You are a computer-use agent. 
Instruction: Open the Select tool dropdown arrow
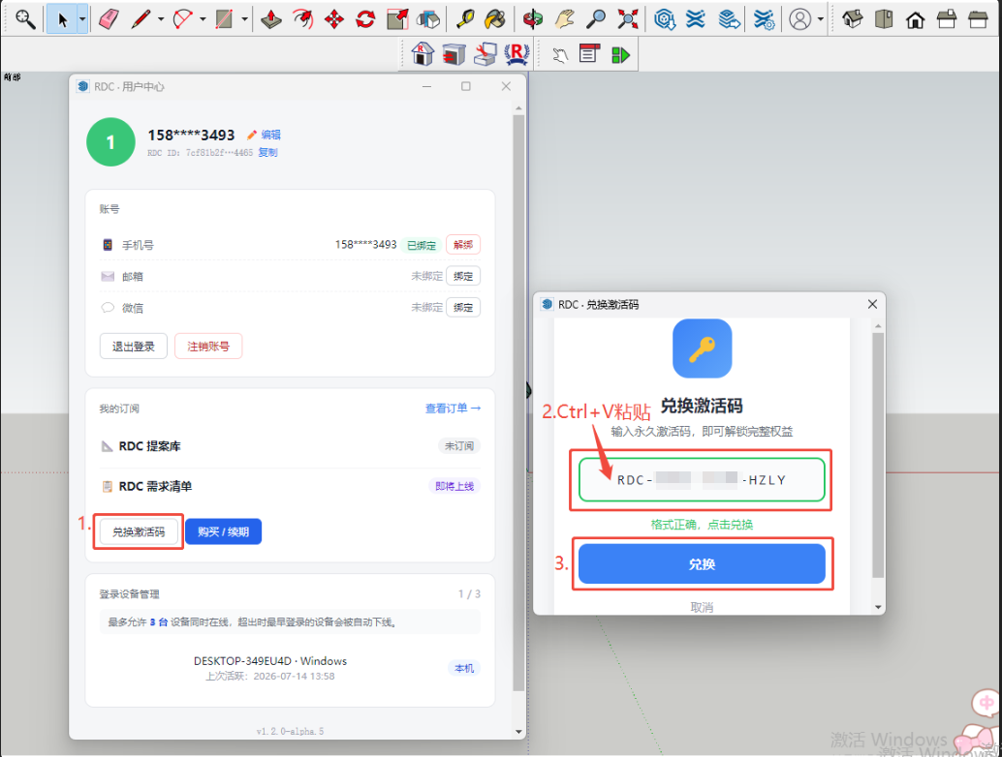(81, 19)
